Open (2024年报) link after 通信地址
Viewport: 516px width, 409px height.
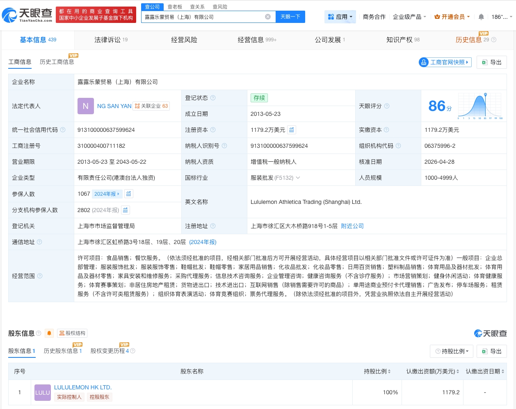tap(203, 242)
